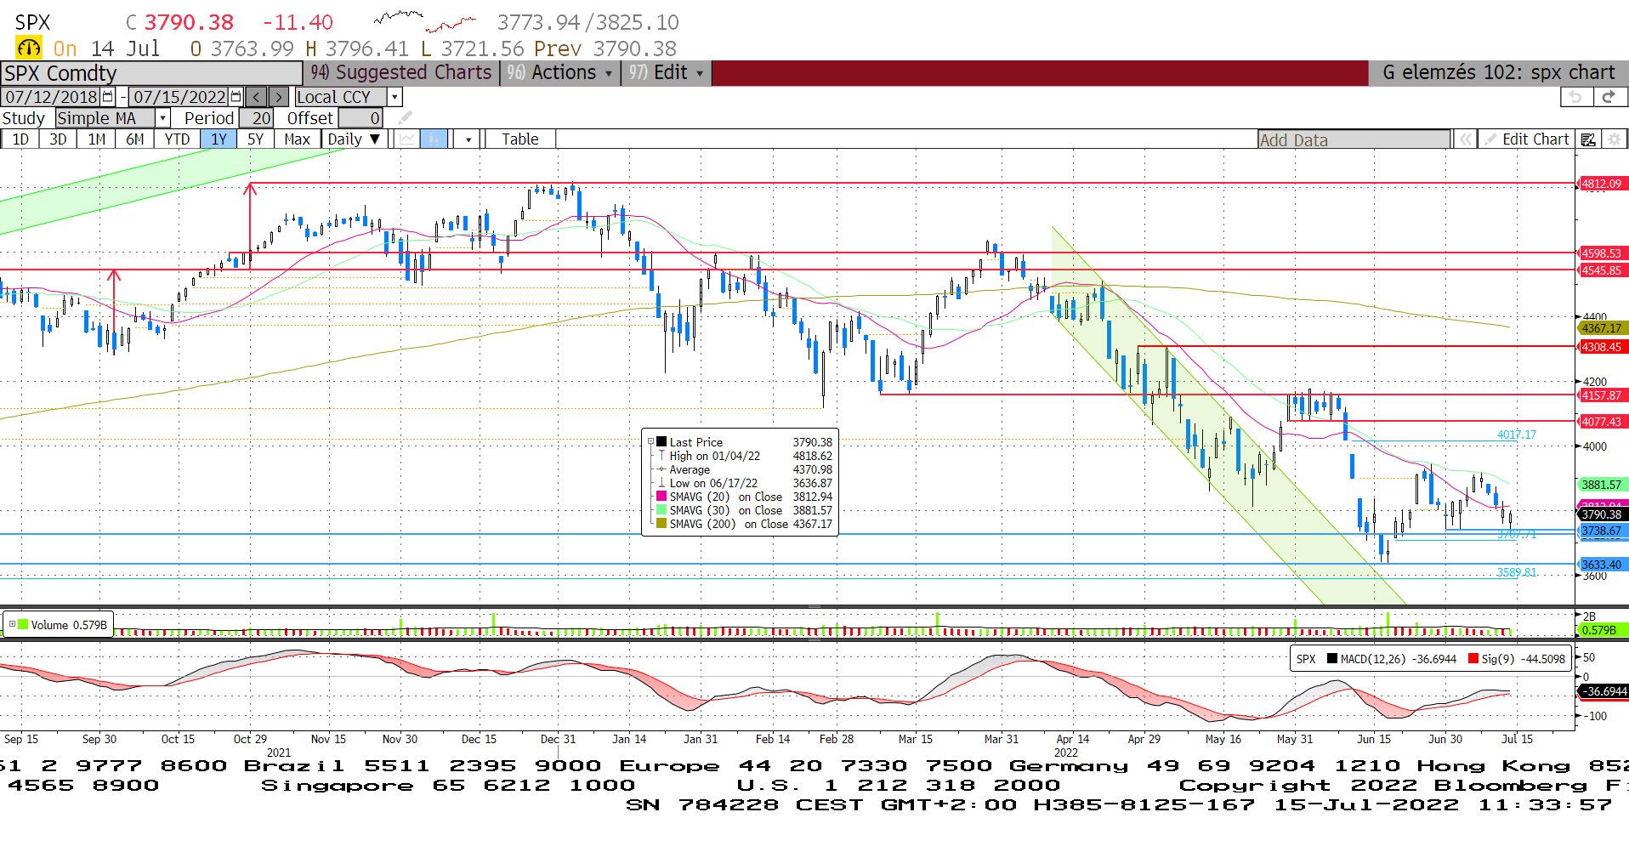Open chart type options dropdown arrow
This screenshot has height=852, width=1629.
468,139
